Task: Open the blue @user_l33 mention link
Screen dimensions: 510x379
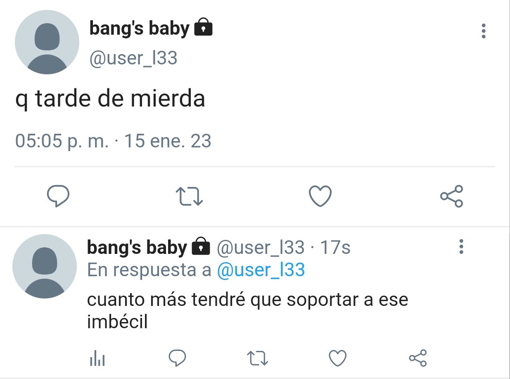Action: coord(261,270)
